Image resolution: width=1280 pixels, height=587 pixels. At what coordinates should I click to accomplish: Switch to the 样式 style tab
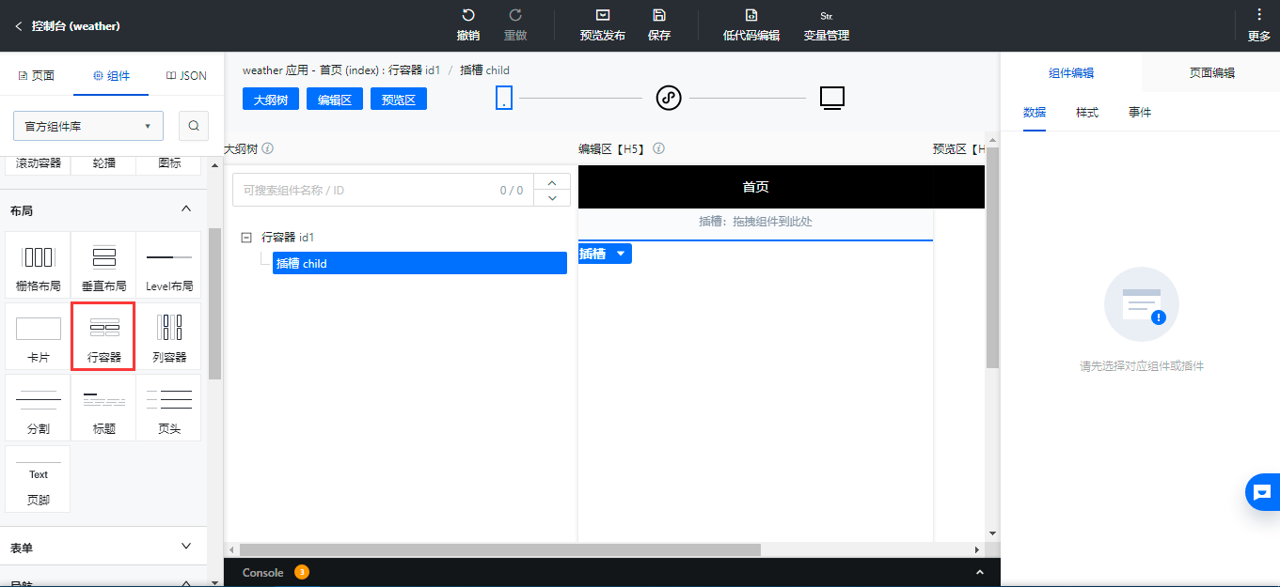pyautogui.click(x=1088, y=112)
